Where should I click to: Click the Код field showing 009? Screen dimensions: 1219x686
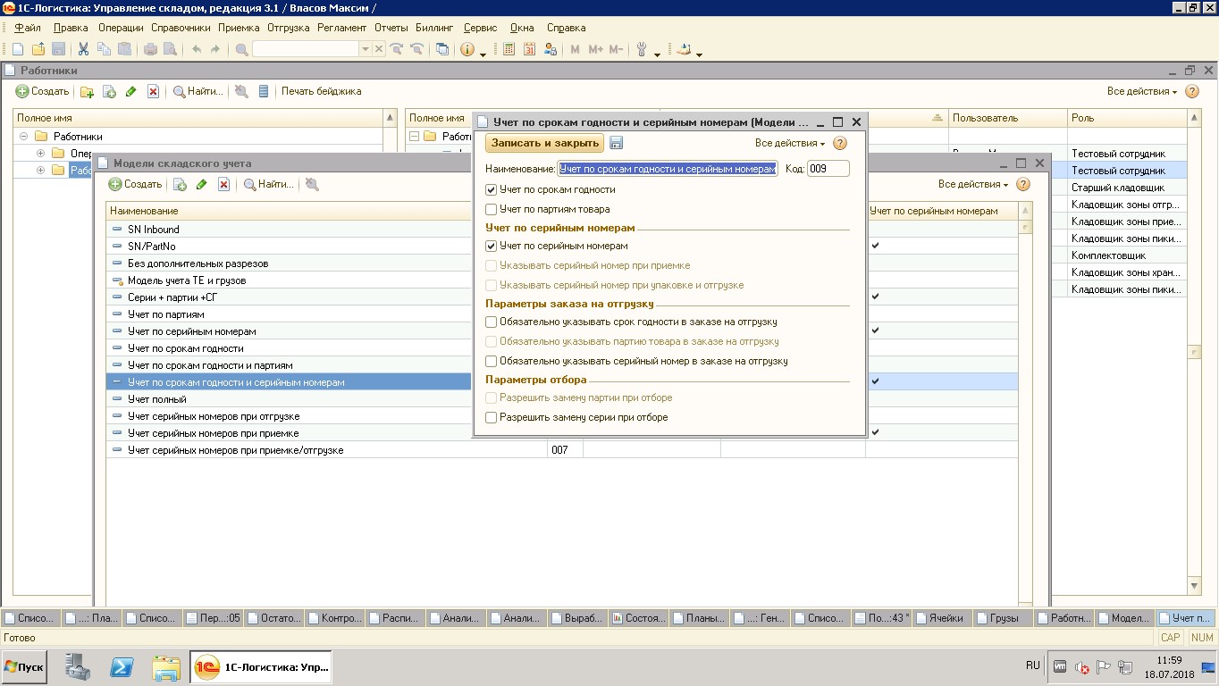[828, 169]
